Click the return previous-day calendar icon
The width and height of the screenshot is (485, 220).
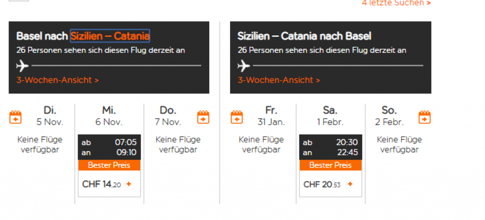pos(237,117)
